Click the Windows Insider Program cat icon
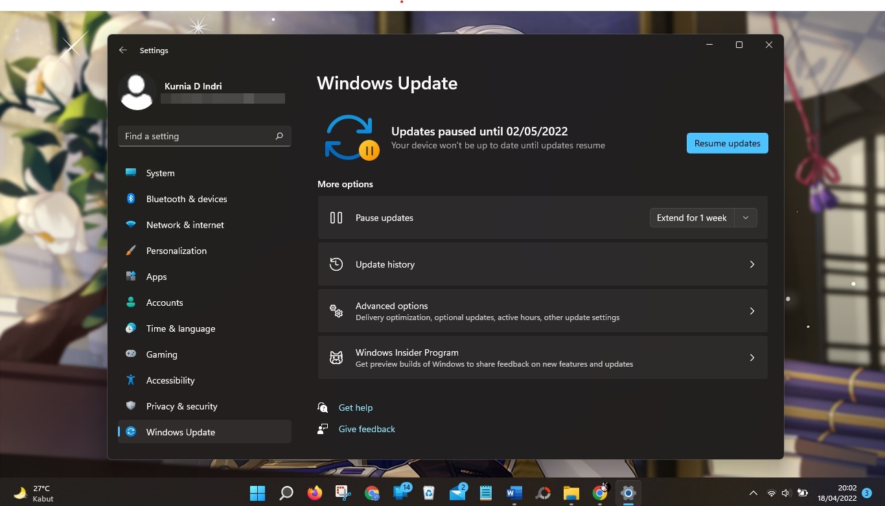 pyautogui.click(x=336, y=358)
